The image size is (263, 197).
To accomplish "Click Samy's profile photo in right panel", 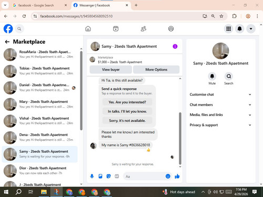I will click(x=220, y=51).
